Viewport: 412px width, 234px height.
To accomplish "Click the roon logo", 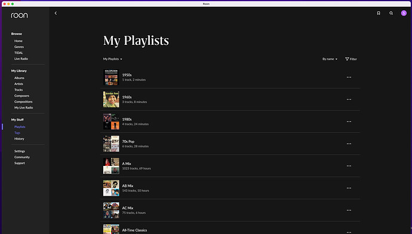I will (x=19, y=16).
